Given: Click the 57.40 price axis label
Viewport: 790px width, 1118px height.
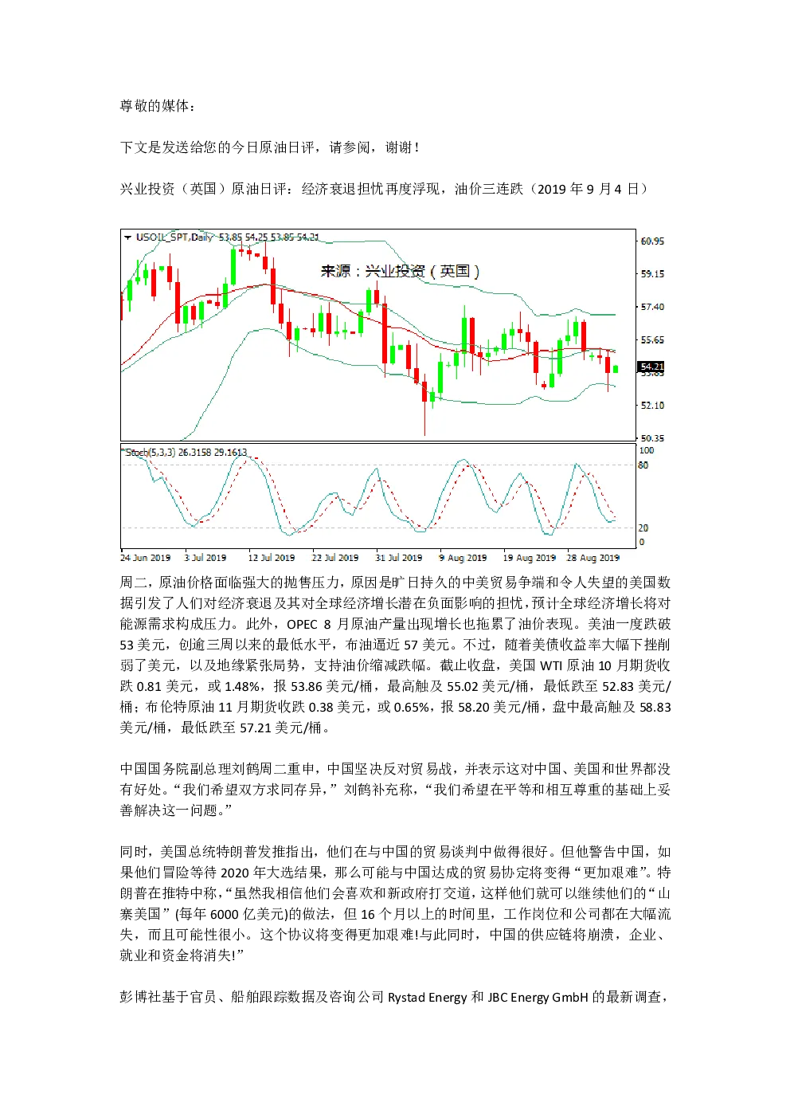Looking at the screenshot, I should coord(652,307).
